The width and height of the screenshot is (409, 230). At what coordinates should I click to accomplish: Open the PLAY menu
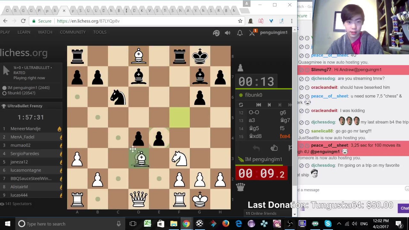(x=5, y=32)
